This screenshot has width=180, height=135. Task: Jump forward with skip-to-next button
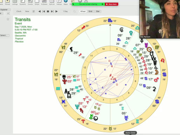(52, 12)
